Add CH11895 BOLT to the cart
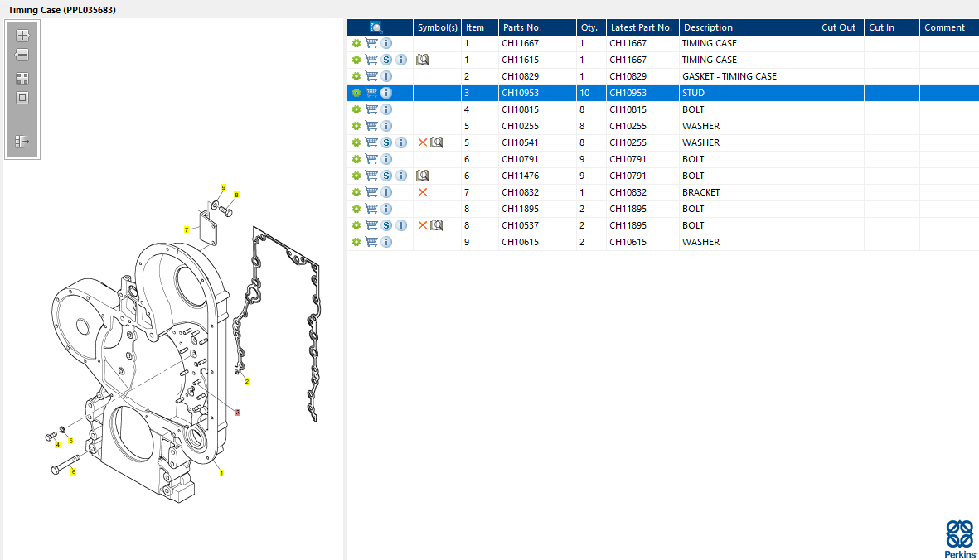979x560 pixels. coord(371,209)
